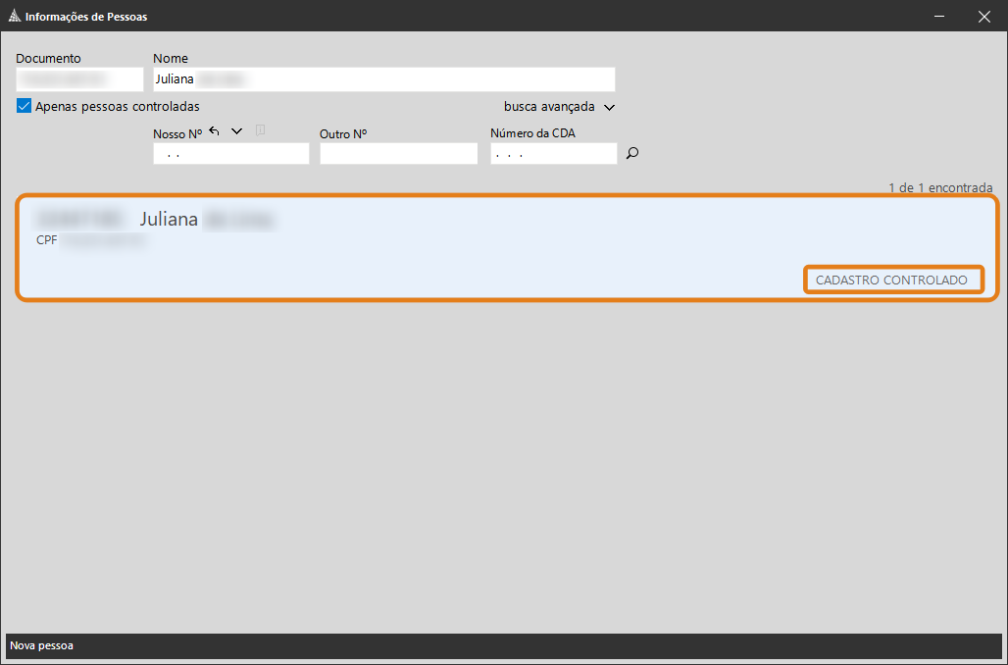Image resolution: width=1008 pixels, height=665 pixels.
Task: Collapse the busca avançada chevron
Action: (609, 107)
